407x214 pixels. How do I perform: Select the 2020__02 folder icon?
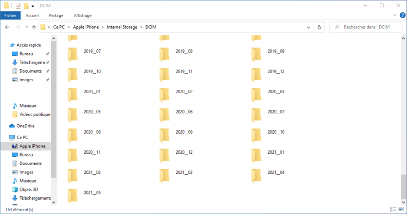click(x=164, y=95)
